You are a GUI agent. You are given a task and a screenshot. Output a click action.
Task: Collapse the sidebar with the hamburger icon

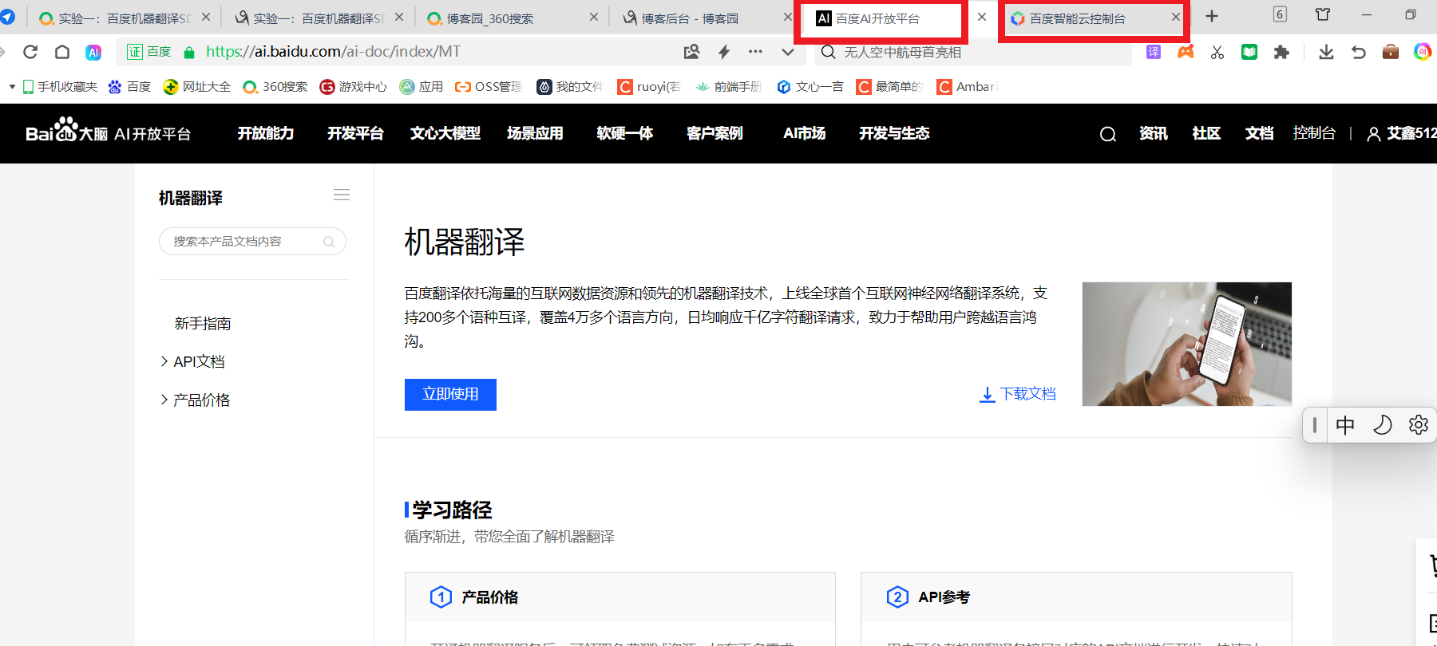coord(342,195)
